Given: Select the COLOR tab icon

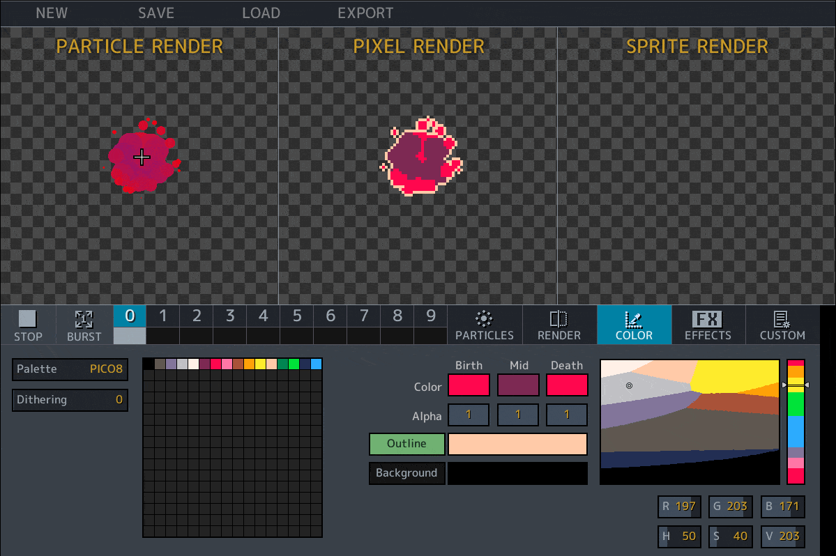Looking at the screenshot, I should click(x=634, y=320).
